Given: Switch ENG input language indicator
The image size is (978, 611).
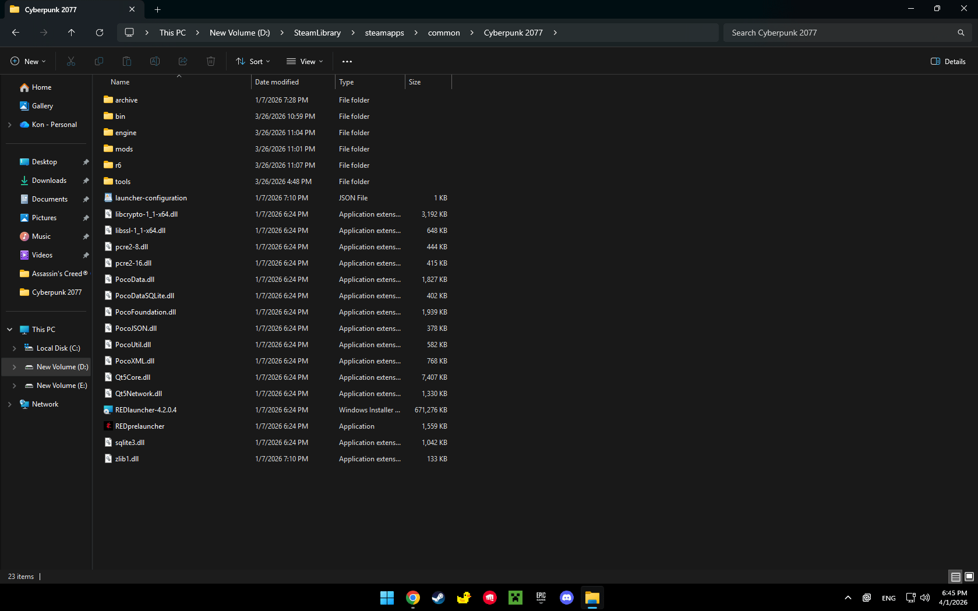Looking at the screenshot, I should [889, 598].
